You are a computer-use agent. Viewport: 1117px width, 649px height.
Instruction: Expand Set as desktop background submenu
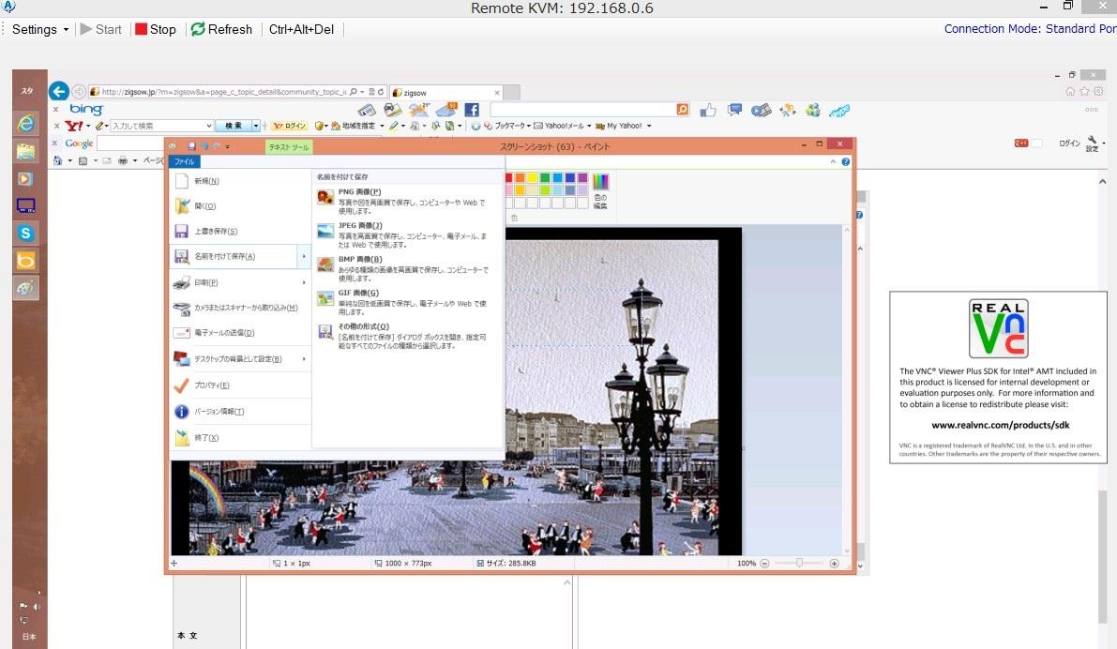303,359
